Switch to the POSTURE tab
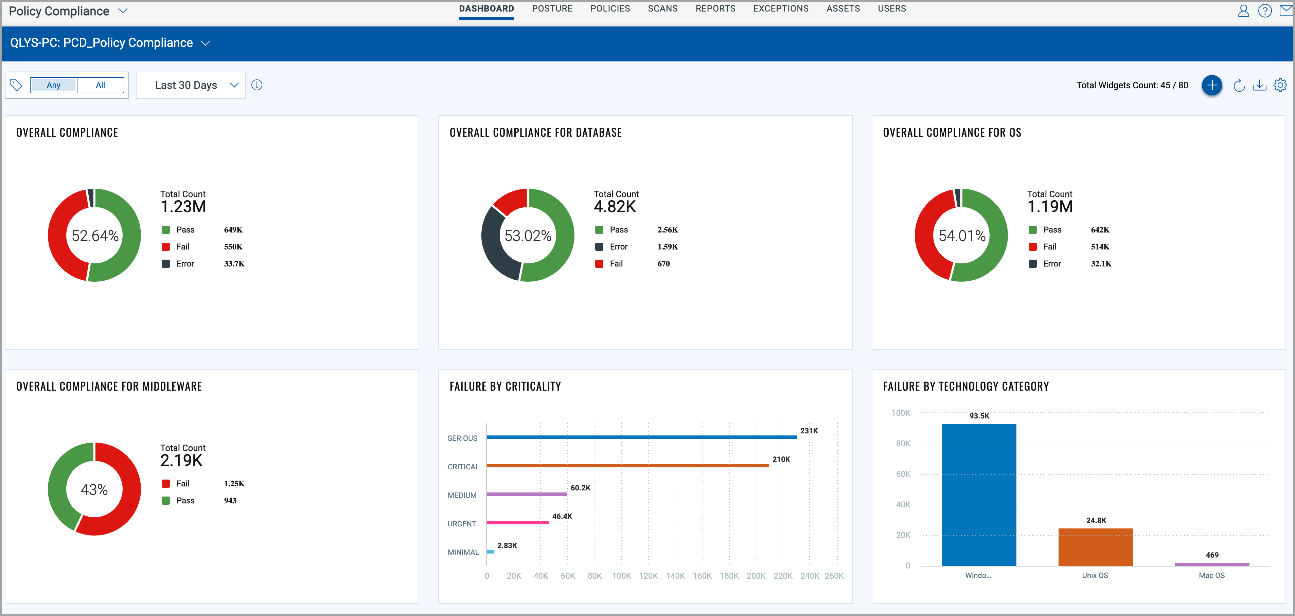The height and width of the screenshot is (616, 1295). [x=552, y=8]
